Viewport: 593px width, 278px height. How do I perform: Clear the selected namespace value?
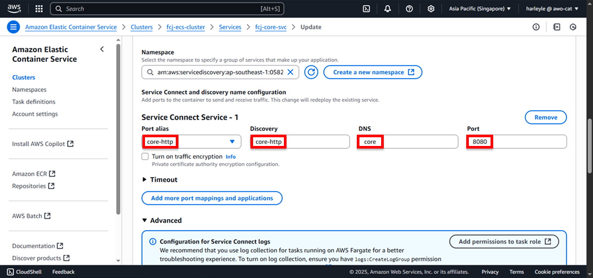(x=291, y=72)
